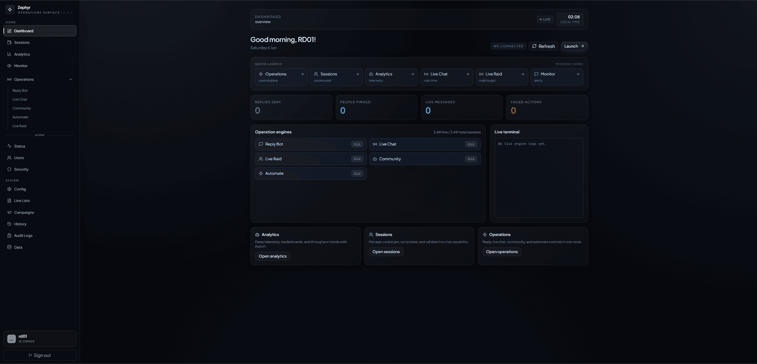The width and height of the screenshot is (757, 364).
Task: Click the Dashboard grid icon in sidebar
Action: 9,31
